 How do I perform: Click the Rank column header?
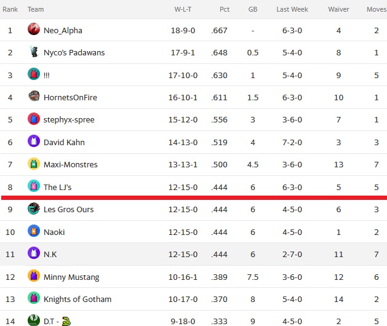click(10, 9)
